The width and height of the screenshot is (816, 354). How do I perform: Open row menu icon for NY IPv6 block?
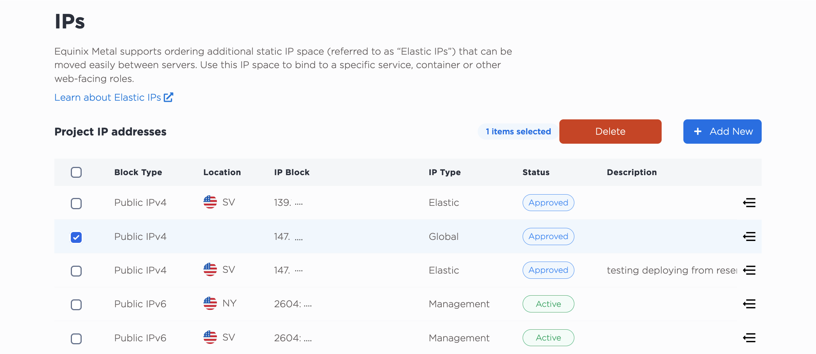point(749,304)
